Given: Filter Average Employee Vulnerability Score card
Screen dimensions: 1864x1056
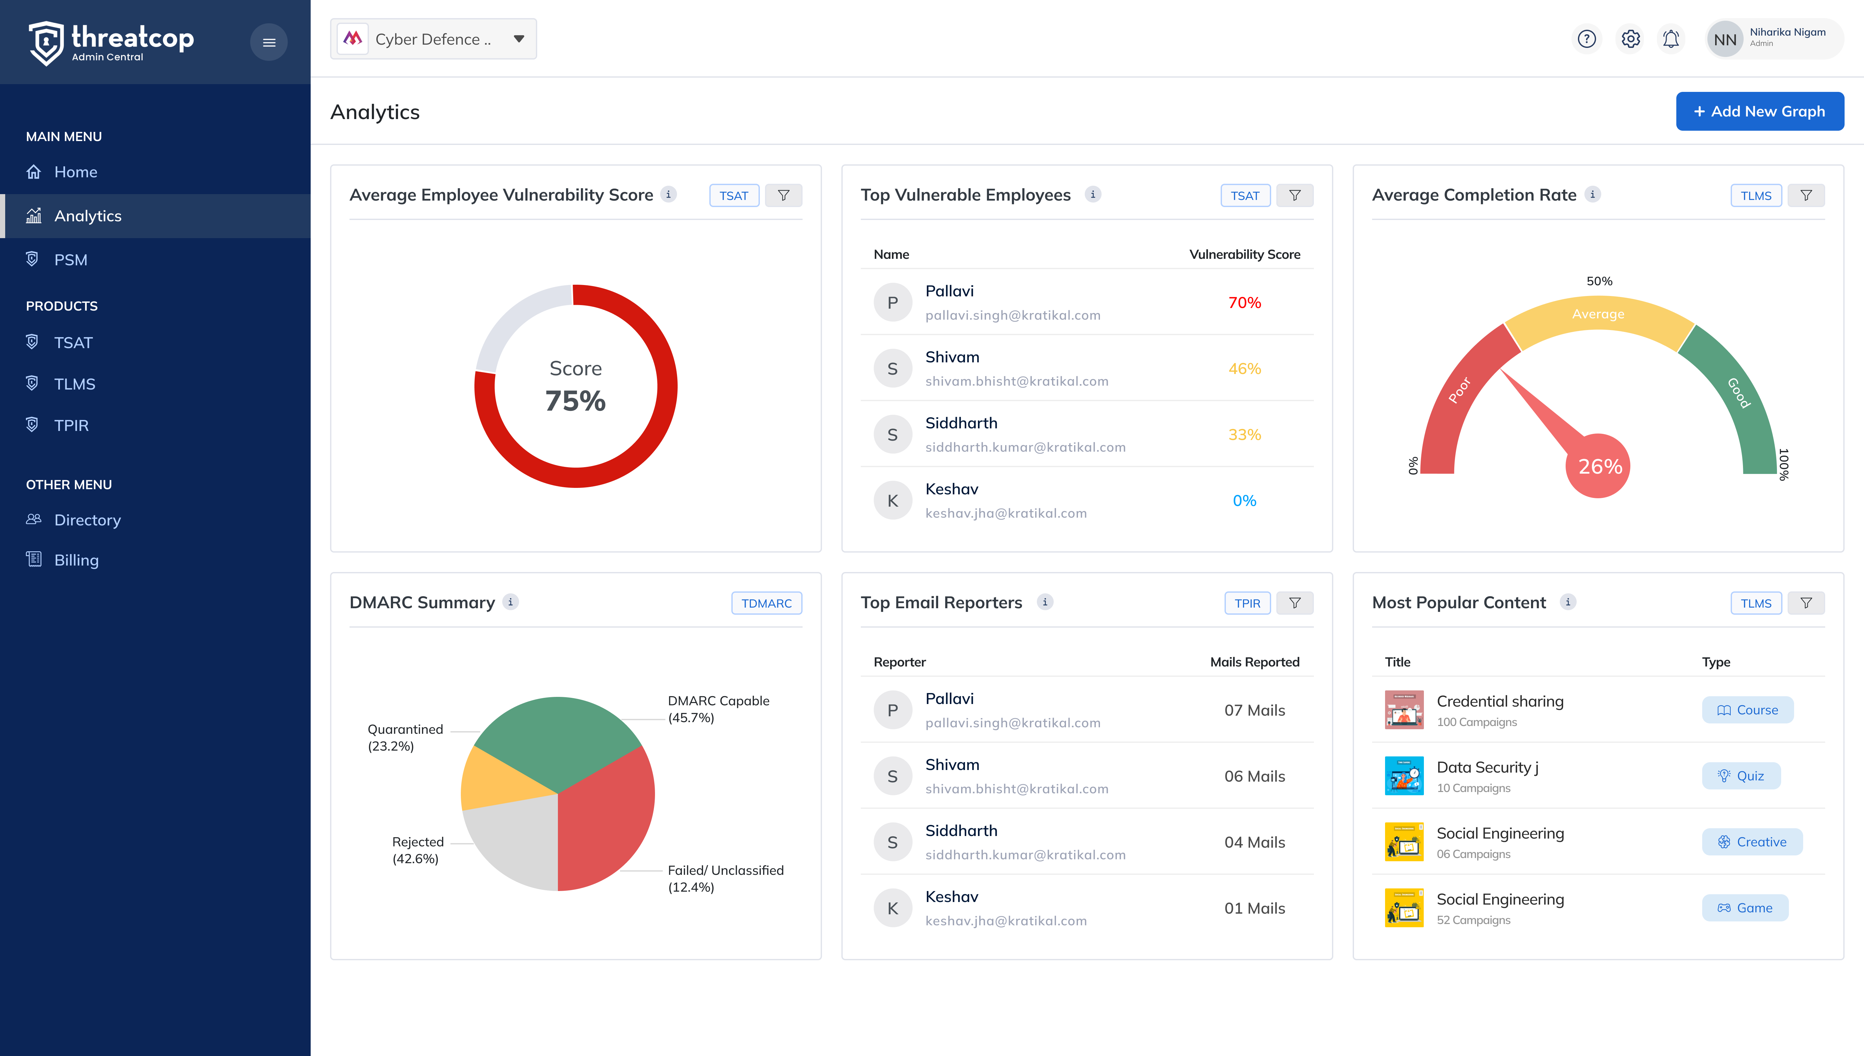Looking at the screenshot, I should pyautogui.click(x=783, y=195).
